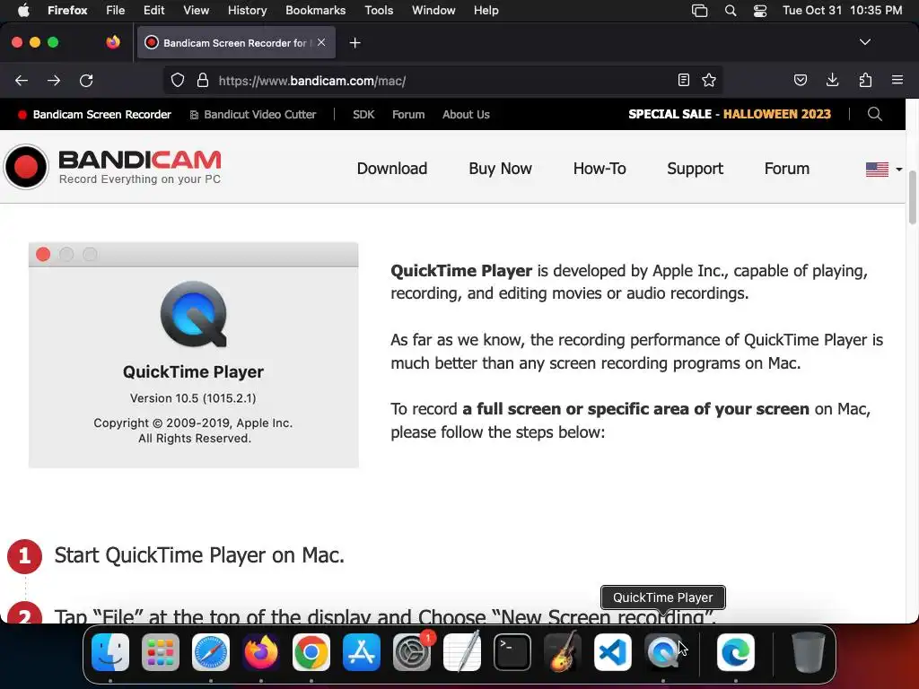
Task: Click the QuickTime Player about-window image
Action: (x=194, y=354)
